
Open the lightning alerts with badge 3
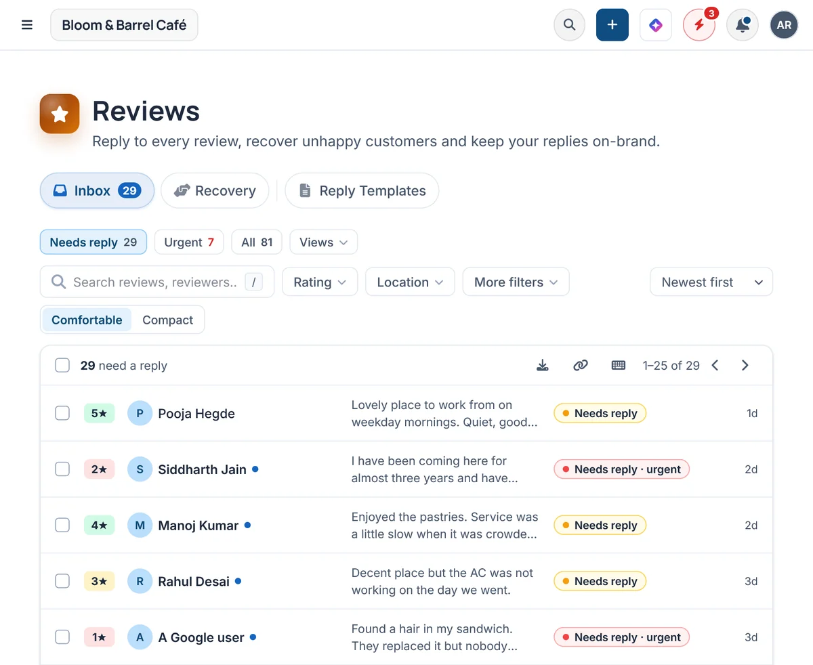pos(699,25)
